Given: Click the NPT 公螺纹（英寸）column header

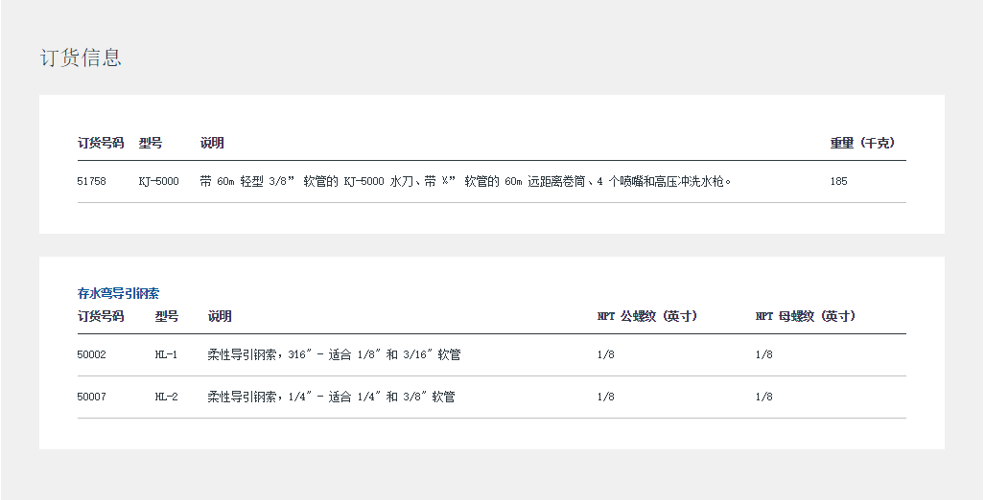Looking at the screenshot, I should point(647,316).
